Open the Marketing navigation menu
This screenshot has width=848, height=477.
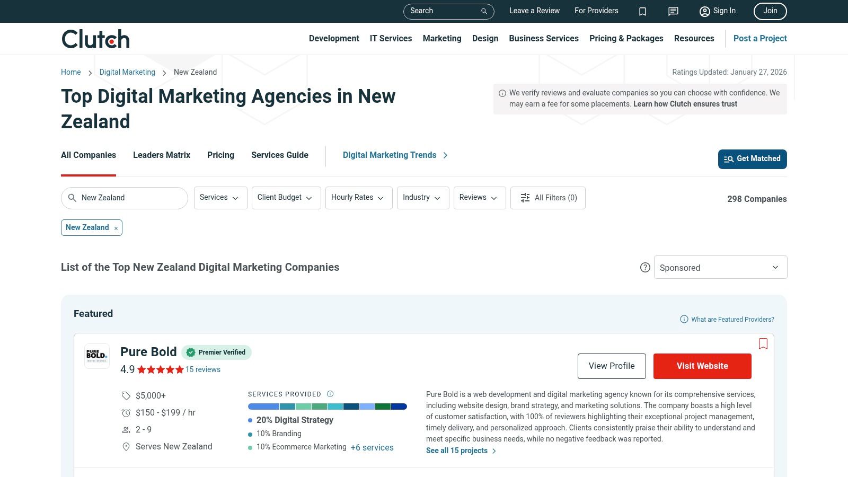pyautogui.click(x=441, y=38)
